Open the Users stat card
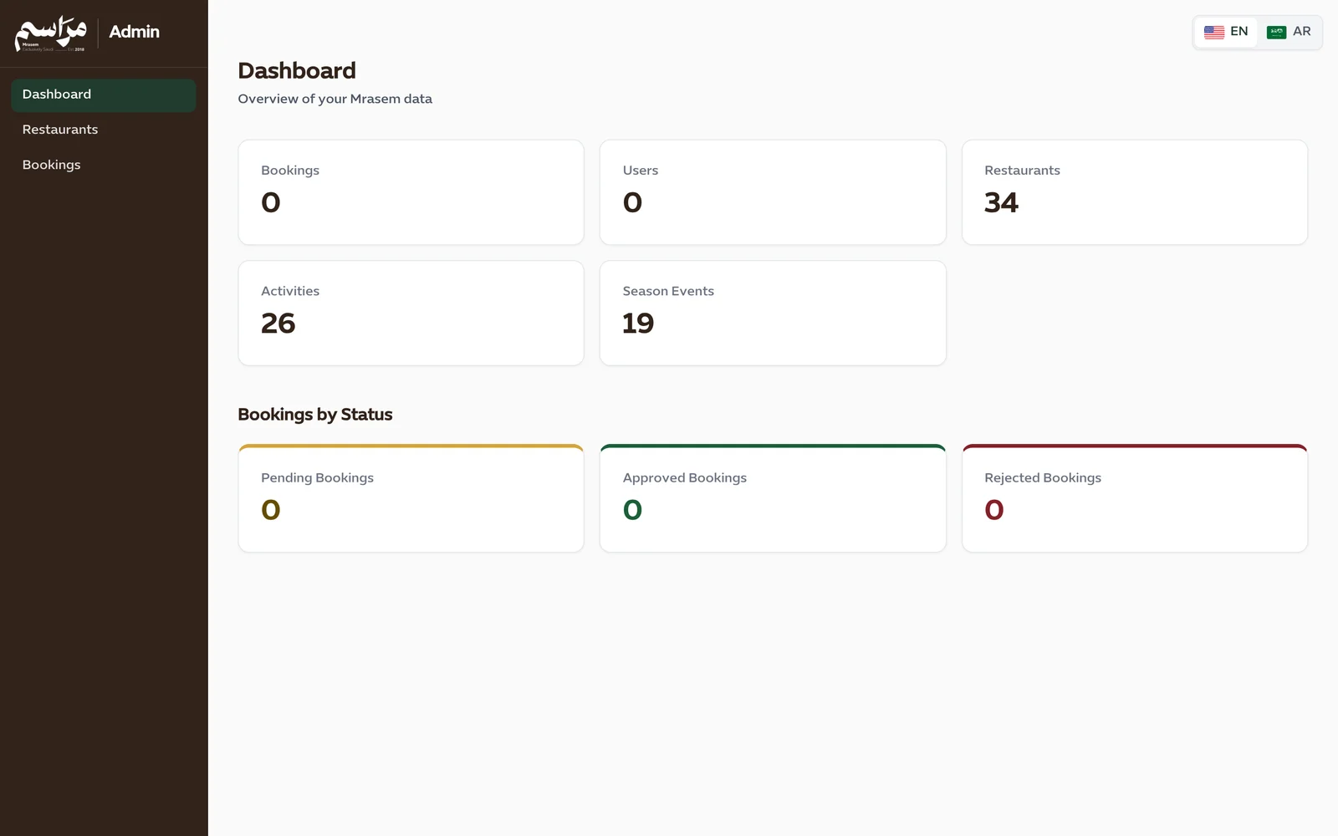 pyautogui.click(x=773, y=192)
